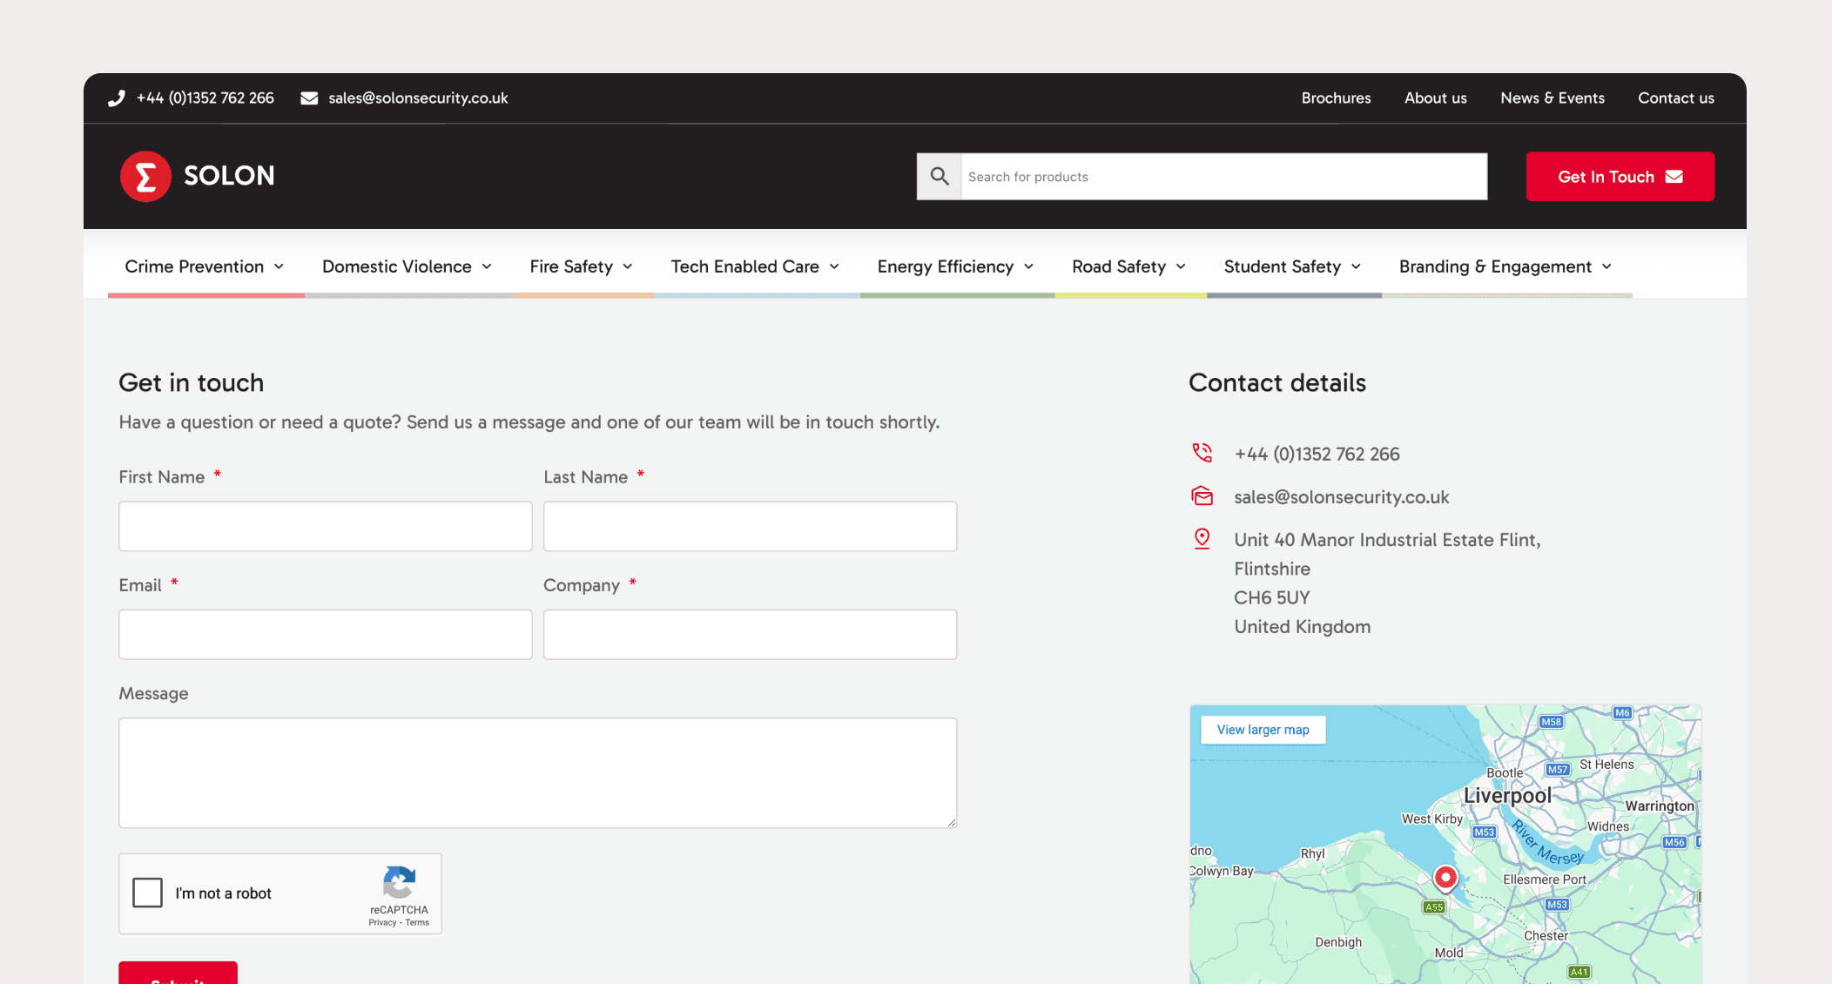Tick the I'm not a robot checkbox
Screen dimensions: 1832x984
147,893
